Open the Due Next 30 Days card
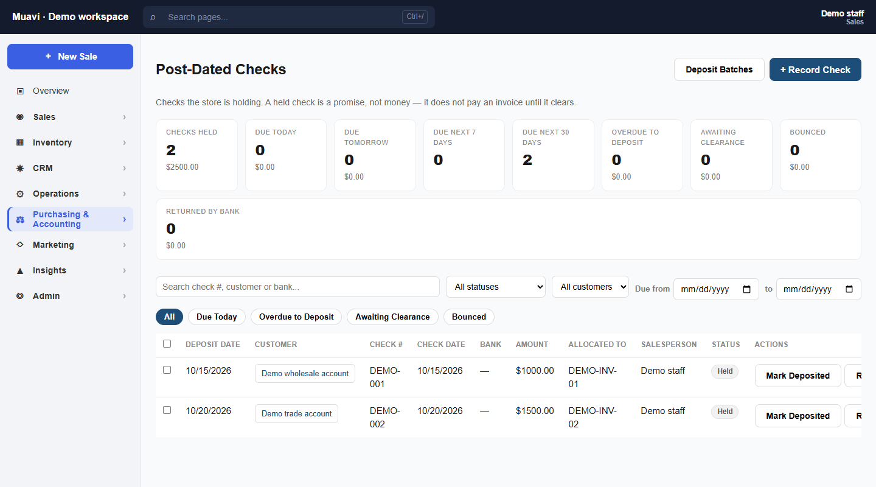This screenshot has height=487, width=876. pos(553,155)
